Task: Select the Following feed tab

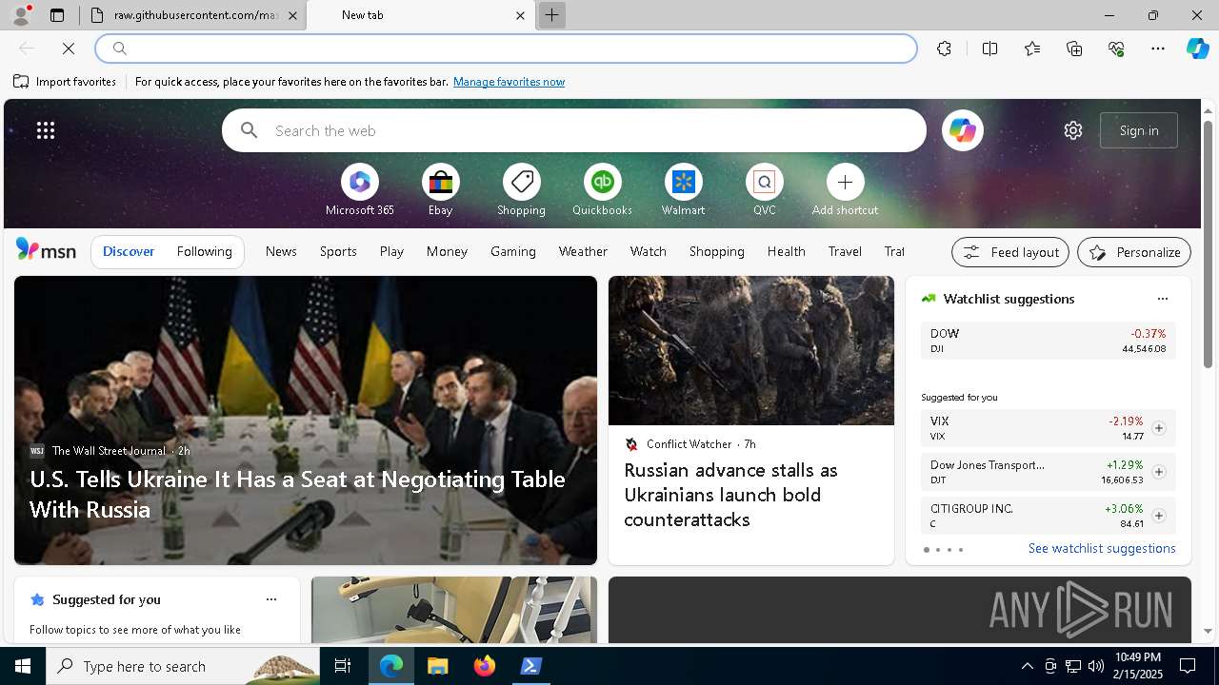Action: 204,251
